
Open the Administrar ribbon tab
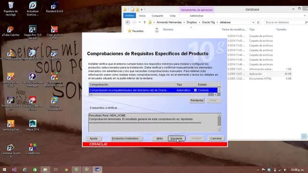pos(196,16)
